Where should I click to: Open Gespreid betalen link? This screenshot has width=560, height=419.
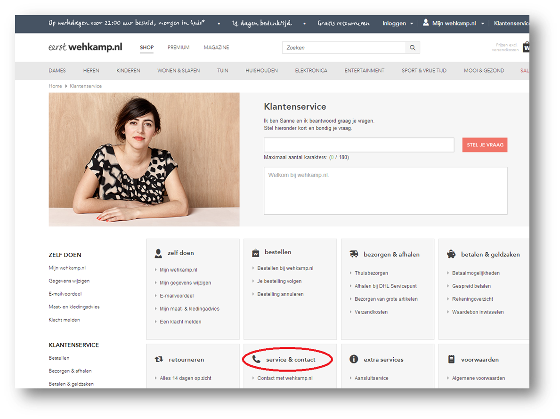pyautogui.click(x=471, y=286)
